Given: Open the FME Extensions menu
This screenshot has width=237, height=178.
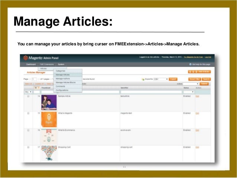Looking at the screenshot, I should (x=47, y=64).
